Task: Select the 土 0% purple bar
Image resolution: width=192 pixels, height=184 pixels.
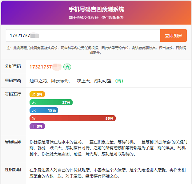Action: coord(37,126)
